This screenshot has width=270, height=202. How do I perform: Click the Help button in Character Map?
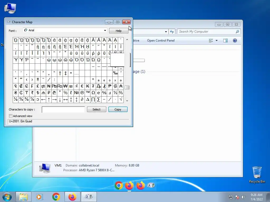pyautogui.click(x=118, y=31)
